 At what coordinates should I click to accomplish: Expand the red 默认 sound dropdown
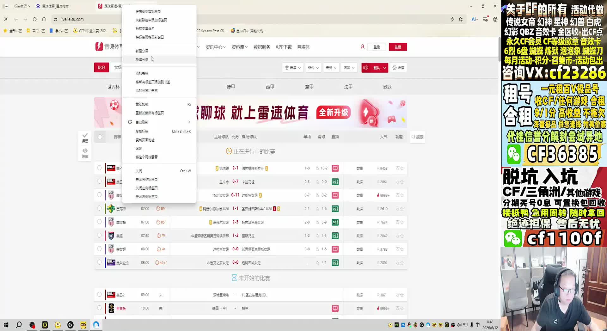click(x=384, y=68)
